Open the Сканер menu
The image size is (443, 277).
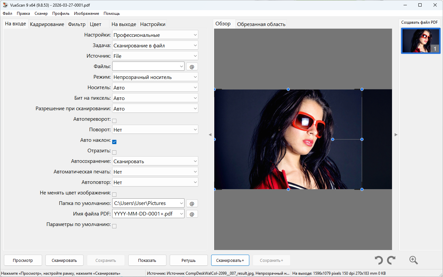point(41,13)
